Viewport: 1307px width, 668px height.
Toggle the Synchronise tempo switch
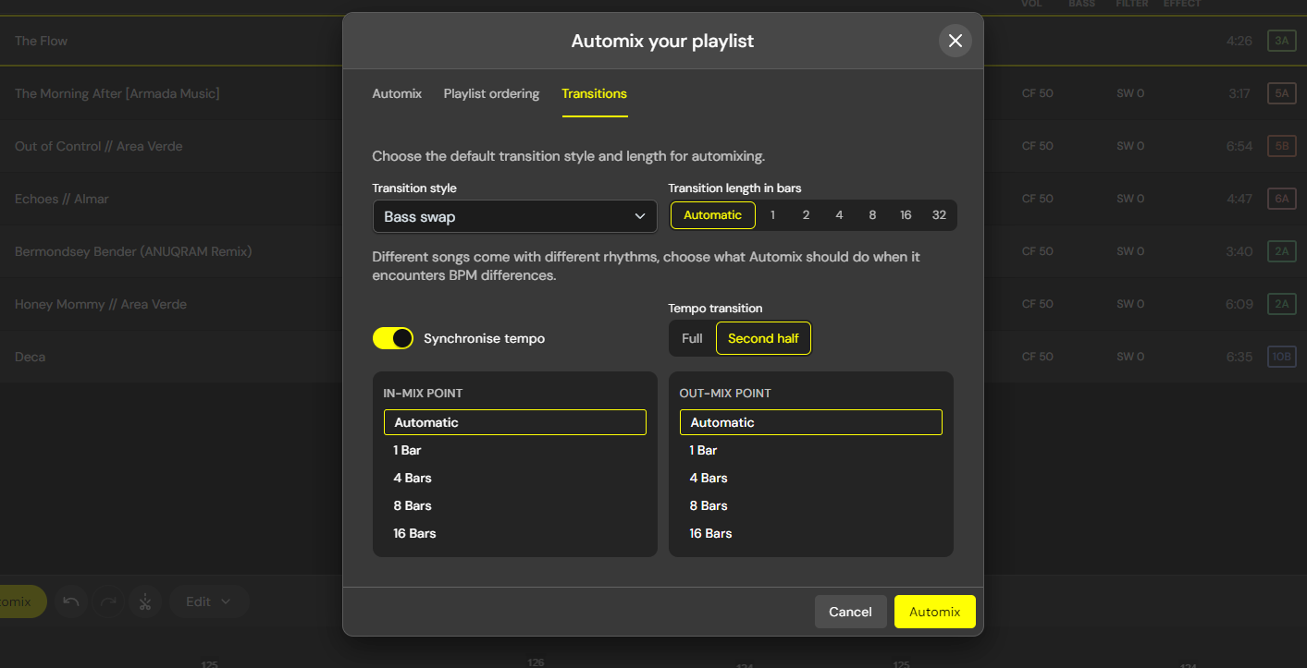[393, 338]
